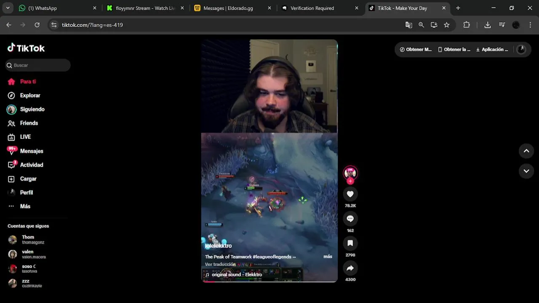
Task: Open Chrome profile avatar
Action: point(516,25)
